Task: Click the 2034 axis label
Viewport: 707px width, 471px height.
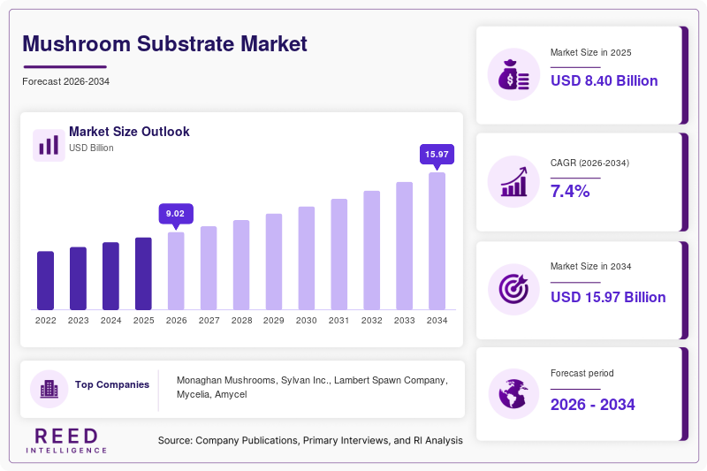Action: tap(437, 321)
